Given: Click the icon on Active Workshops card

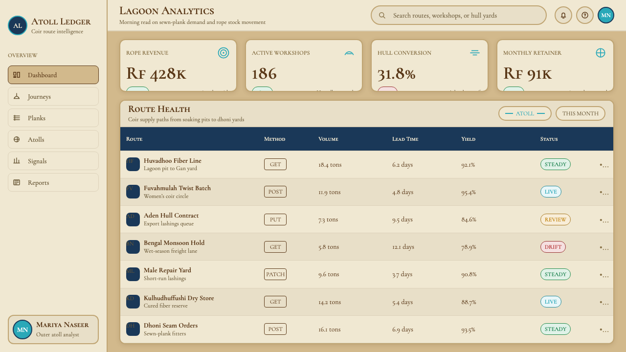Looking at the screenshot, I should (x=349, y=53).
